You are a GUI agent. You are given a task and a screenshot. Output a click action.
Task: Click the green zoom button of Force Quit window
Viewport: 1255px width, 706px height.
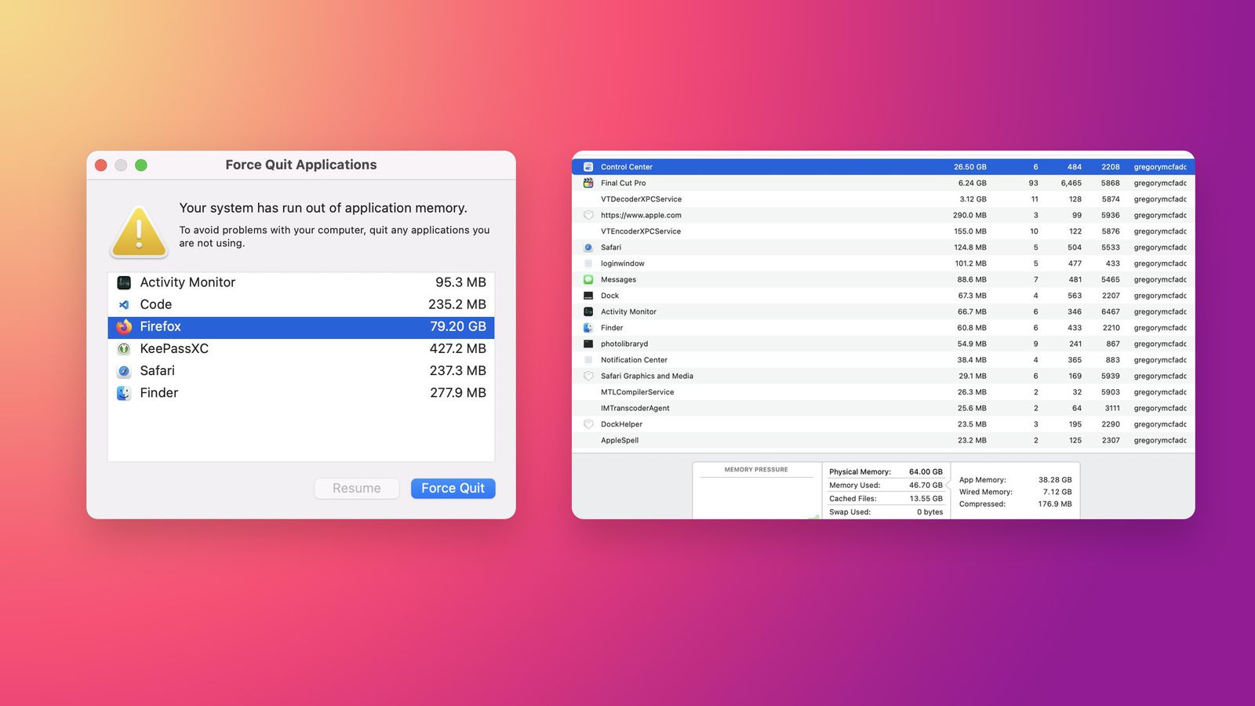coord(141,165)
